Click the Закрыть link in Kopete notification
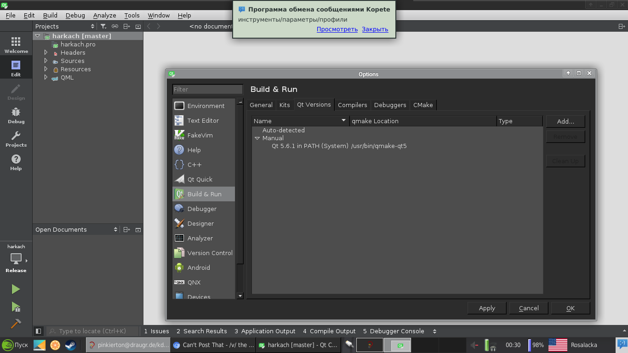 tap(375, 29)
